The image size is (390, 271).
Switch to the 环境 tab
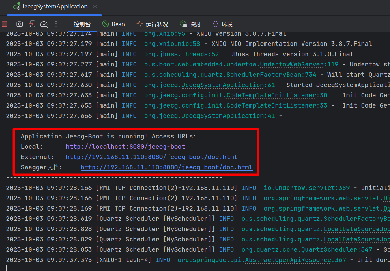[222, 24]
